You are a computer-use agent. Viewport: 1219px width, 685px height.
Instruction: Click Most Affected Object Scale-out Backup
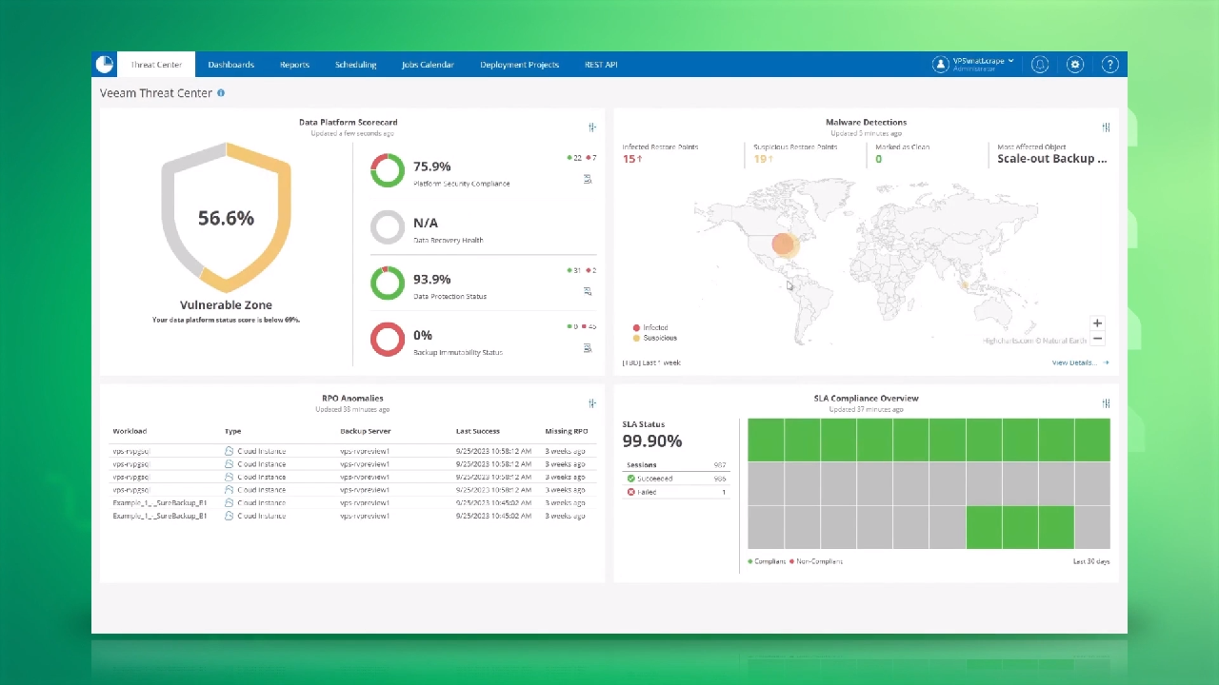coord(1052,159)
